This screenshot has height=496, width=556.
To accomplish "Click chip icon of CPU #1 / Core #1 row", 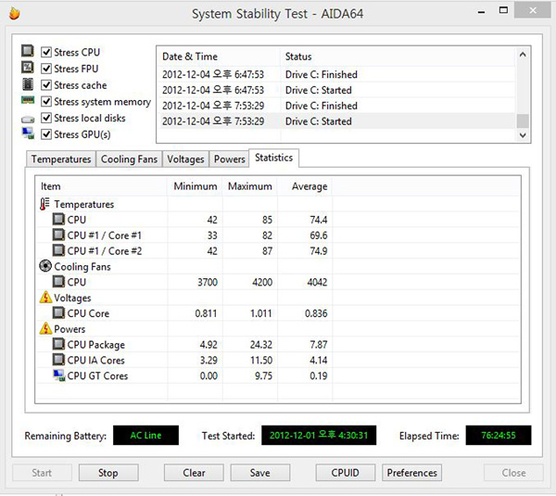I will click(58, 235).
